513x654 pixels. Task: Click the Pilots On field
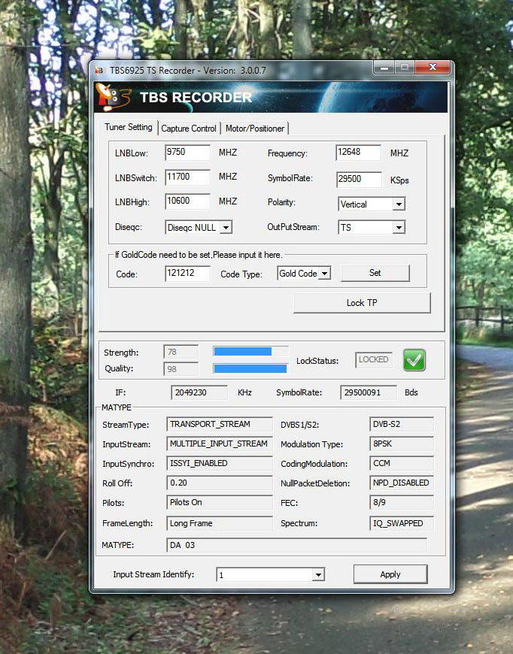click(x=220, y=503)
